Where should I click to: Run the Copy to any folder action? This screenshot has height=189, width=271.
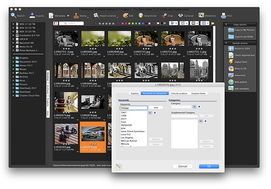point(241,37)
